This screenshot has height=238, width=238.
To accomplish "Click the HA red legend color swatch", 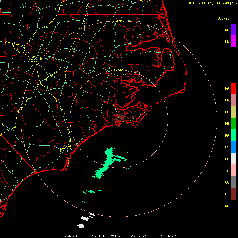I will [234, 88].
